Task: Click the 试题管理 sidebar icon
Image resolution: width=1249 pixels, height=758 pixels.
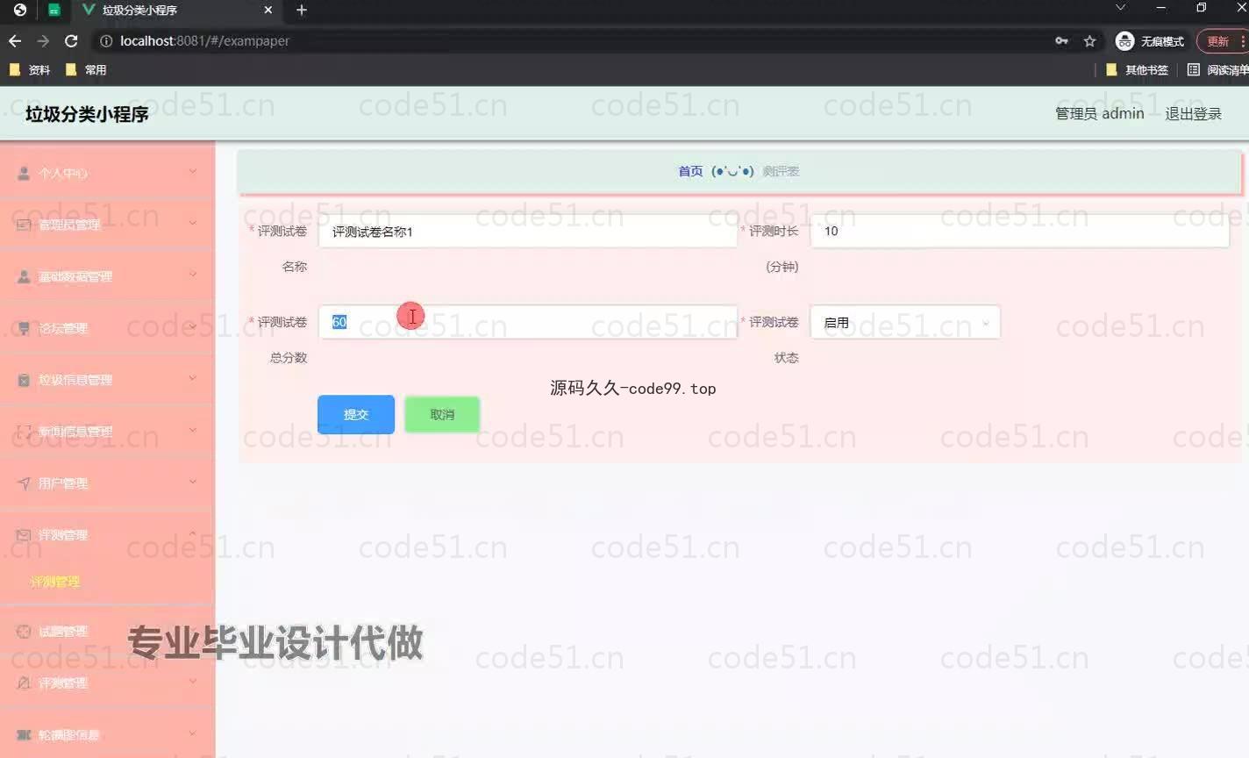Action: (x=24, y=632)
